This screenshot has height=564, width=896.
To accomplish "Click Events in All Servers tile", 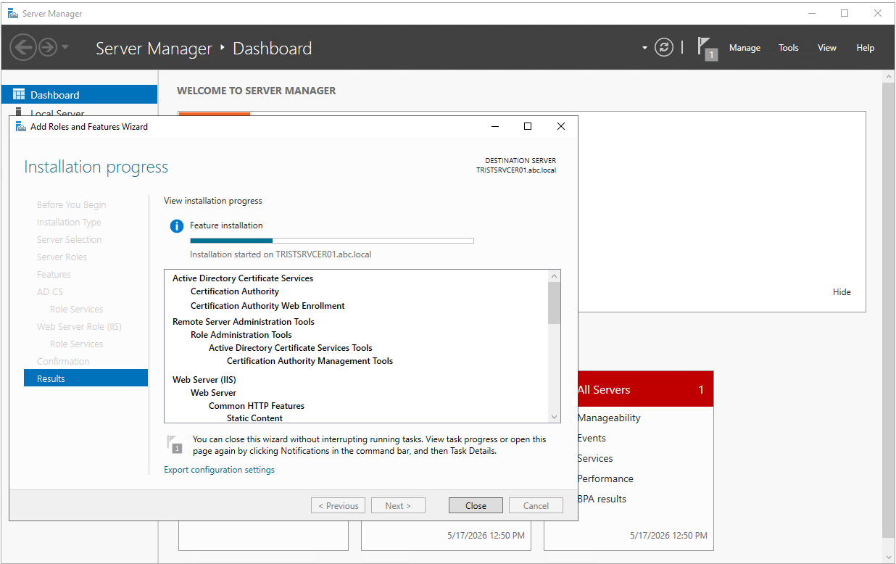I will coord(592,438).
